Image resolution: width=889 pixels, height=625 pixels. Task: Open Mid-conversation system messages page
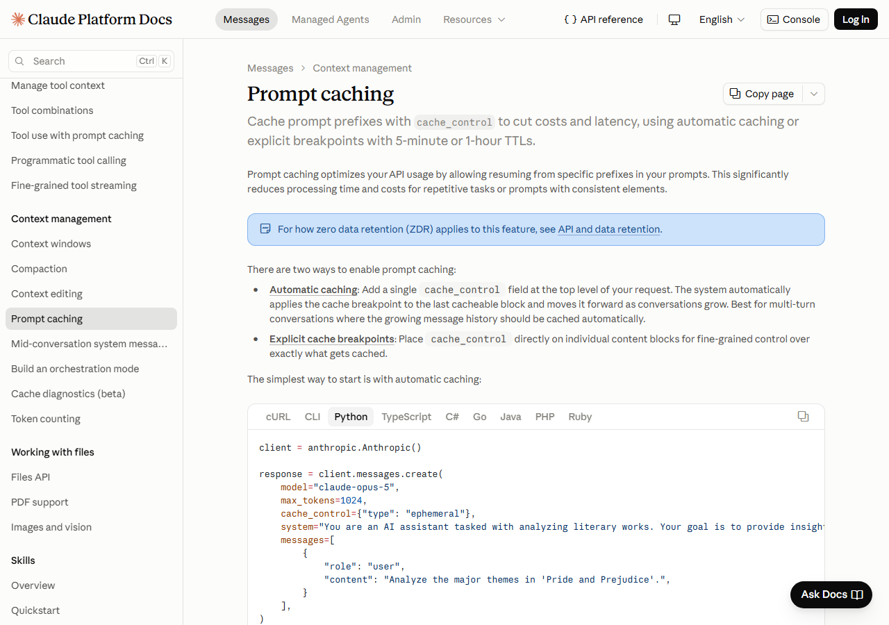click(x=91, y=344)
